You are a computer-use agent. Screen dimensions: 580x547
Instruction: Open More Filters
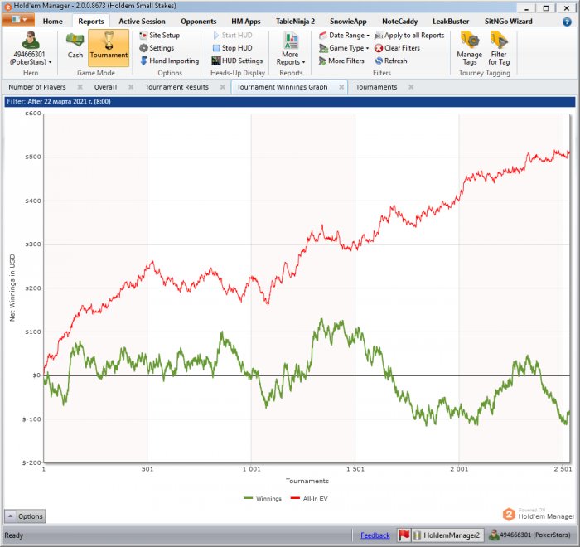point(341,61)
